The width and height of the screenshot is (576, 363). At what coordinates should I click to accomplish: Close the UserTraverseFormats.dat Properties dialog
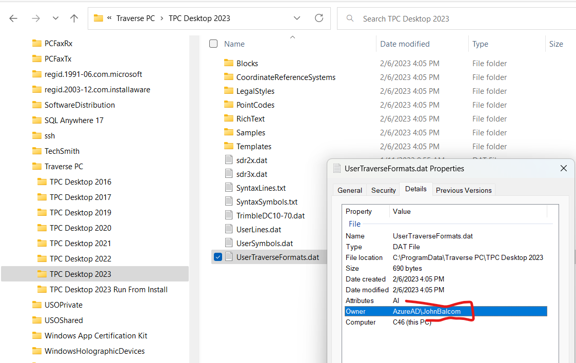[x=564, y=168]
